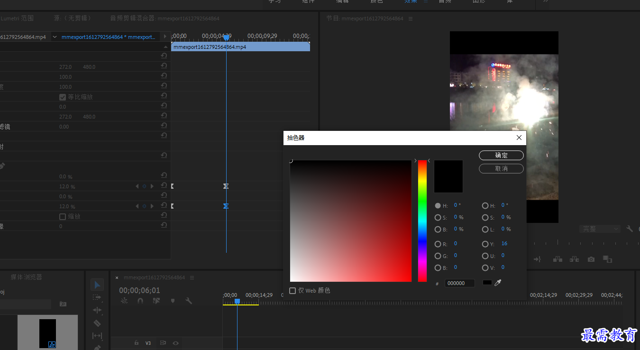Screen dimensions: 640x350
Task: Toggle V3 track lock
Action: tap(137, 342)
